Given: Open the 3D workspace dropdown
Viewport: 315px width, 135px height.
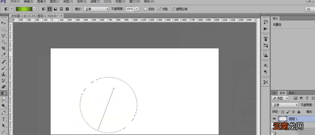Looking at the screenshot, I should [x=310, y=9].
